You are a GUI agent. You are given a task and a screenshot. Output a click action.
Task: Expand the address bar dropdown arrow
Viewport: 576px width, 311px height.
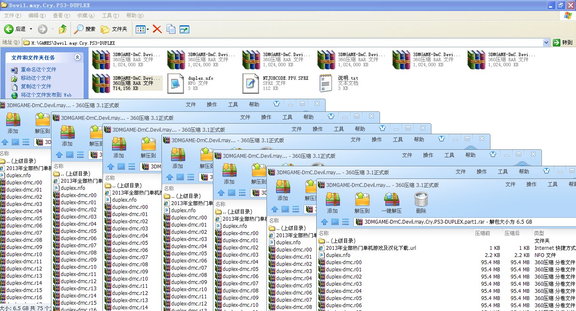coord(546,43)
